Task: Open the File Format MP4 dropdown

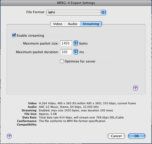Action: click(76, 13)
